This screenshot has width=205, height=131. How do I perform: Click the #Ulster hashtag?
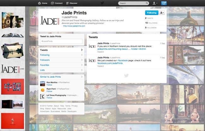pyautogui.click(x=134, y=49)
